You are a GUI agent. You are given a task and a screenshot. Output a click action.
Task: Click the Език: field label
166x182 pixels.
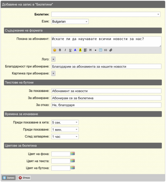[45, 21]
